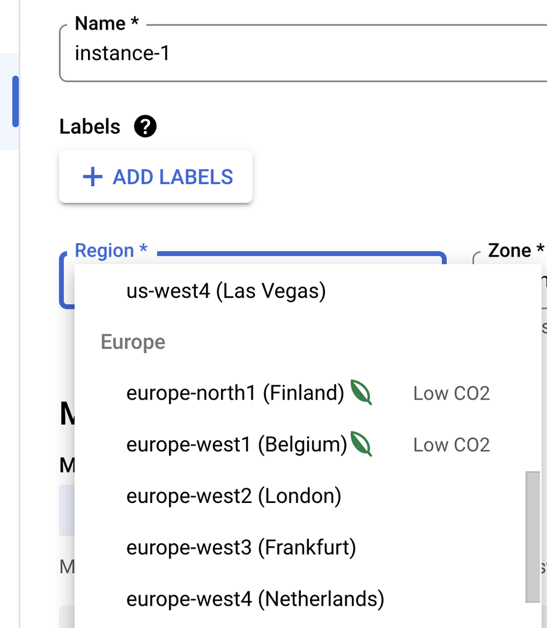547x628 pixels.
Task: Select europe-west2 (London) region
Action: 234,496
